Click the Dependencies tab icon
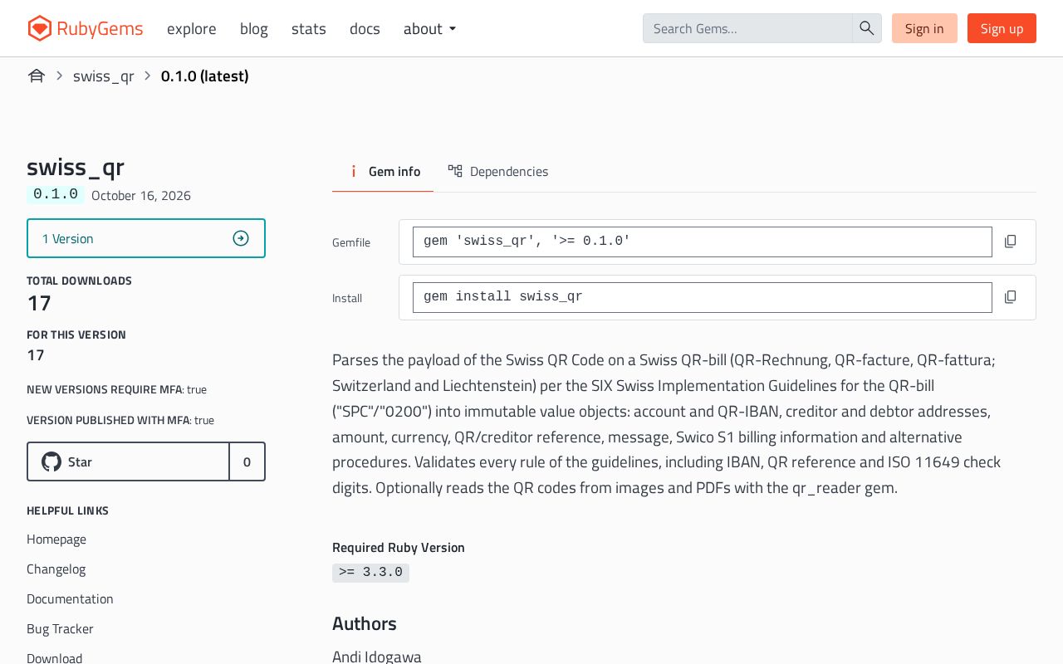The image size is (1063, 664). pyautogui.click(x=455, y=171)
